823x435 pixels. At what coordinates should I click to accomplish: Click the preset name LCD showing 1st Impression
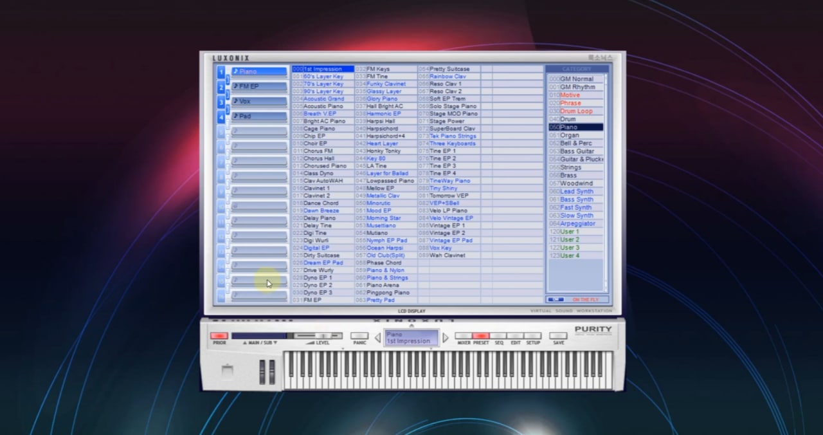tap(411, 338)
